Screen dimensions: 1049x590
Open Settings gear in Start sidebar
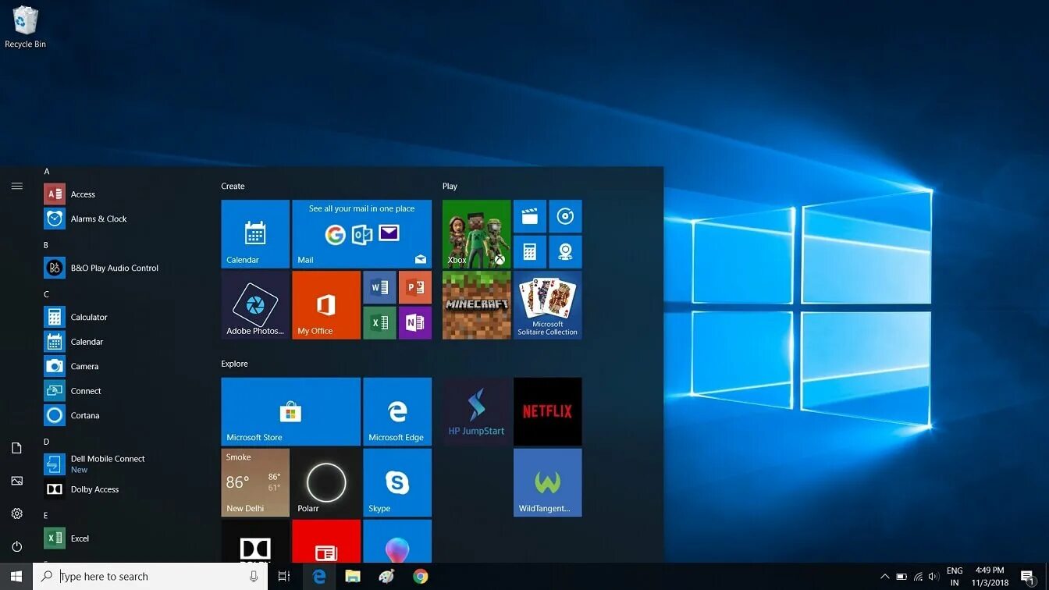(16, 514)
